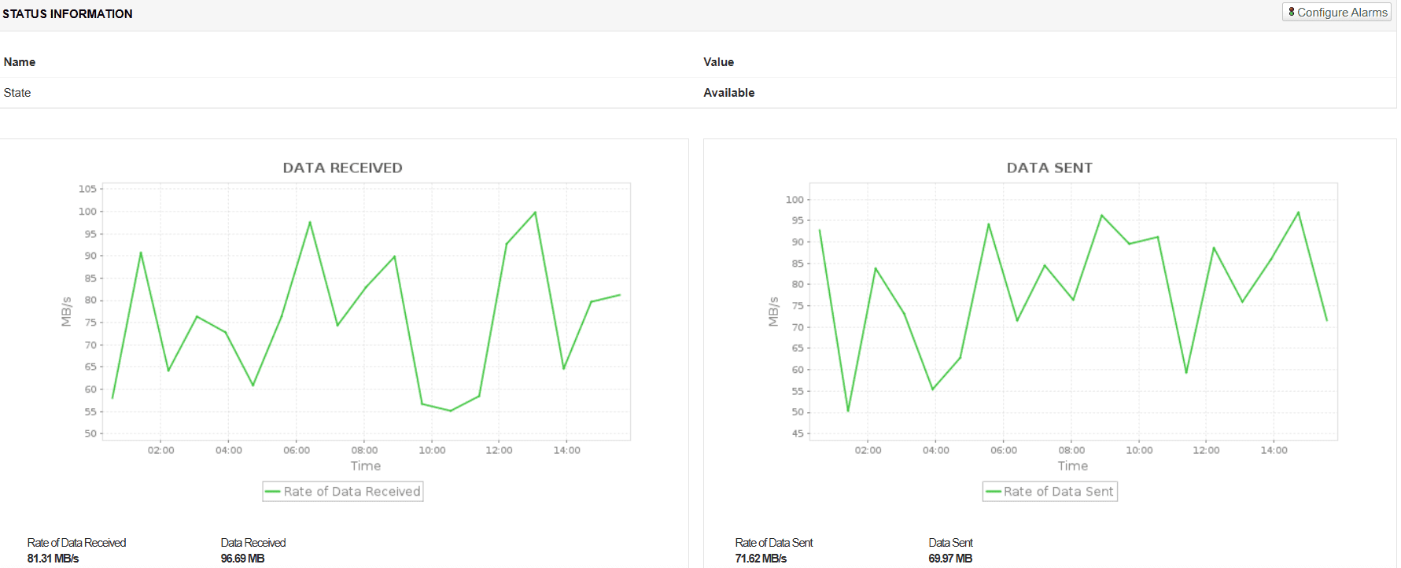Screen dimensions: 1401x568
Task: Click the Value column header
Action: coord(718,62)
